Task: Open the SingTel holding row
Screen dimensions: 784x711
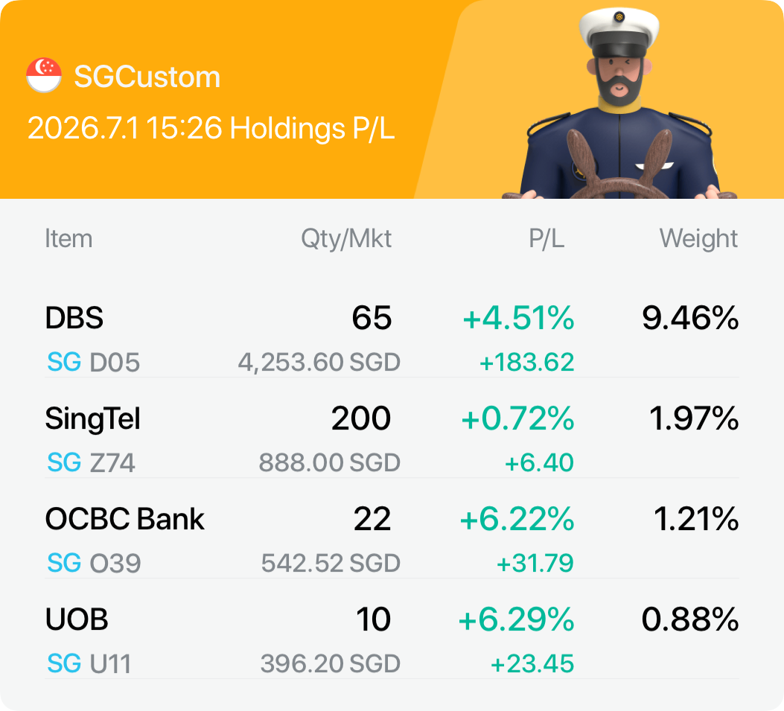Action: click(x=392, y=439)
